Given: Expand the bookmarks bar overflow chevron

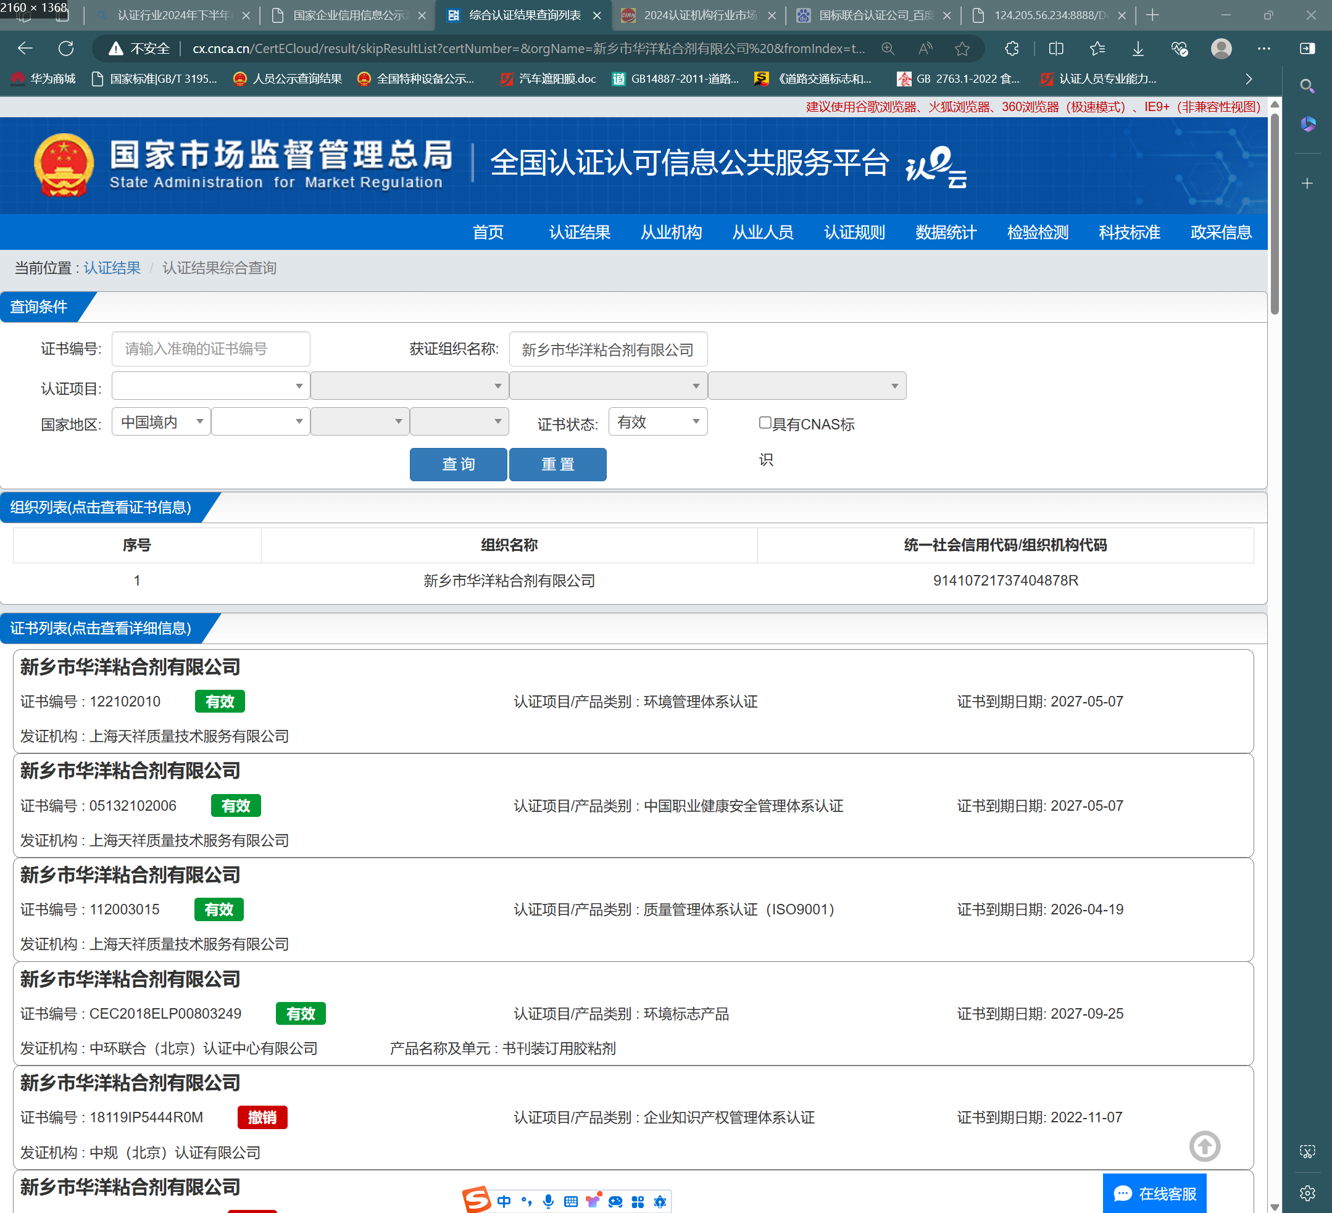Looking at the screenshot, I should pos(1248,79).
